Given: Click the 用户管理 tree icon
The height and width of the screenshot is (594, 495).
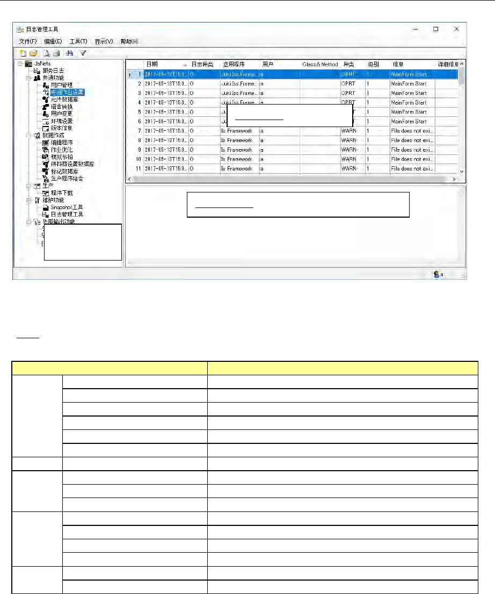Looking at the screenshot, I should point(46,85).
